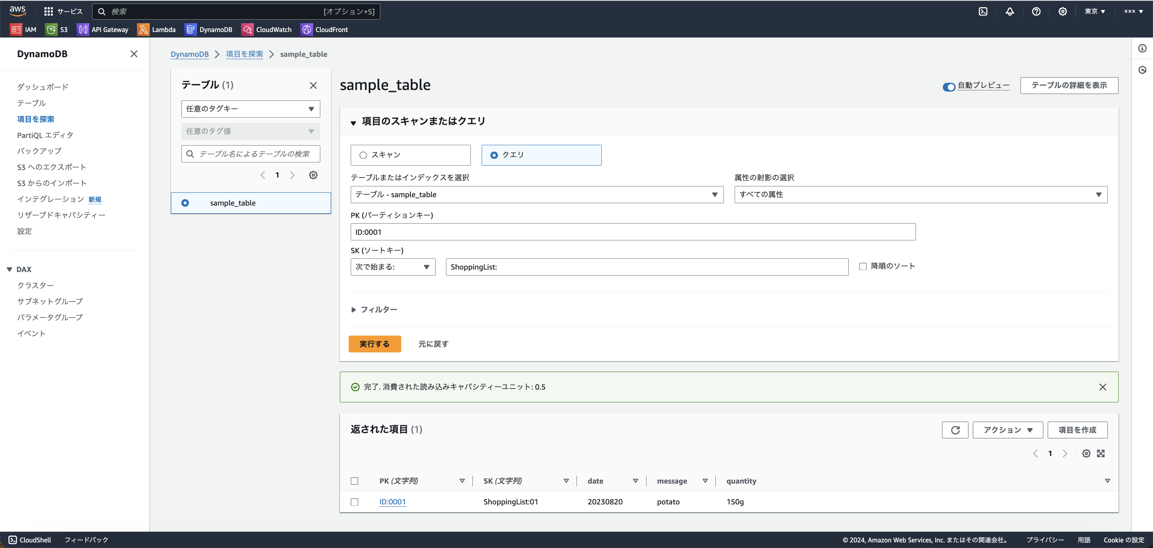Follow the DynamoDB breadcrumb link
This screenshot has width=1153, height=548.
point(190,54)
